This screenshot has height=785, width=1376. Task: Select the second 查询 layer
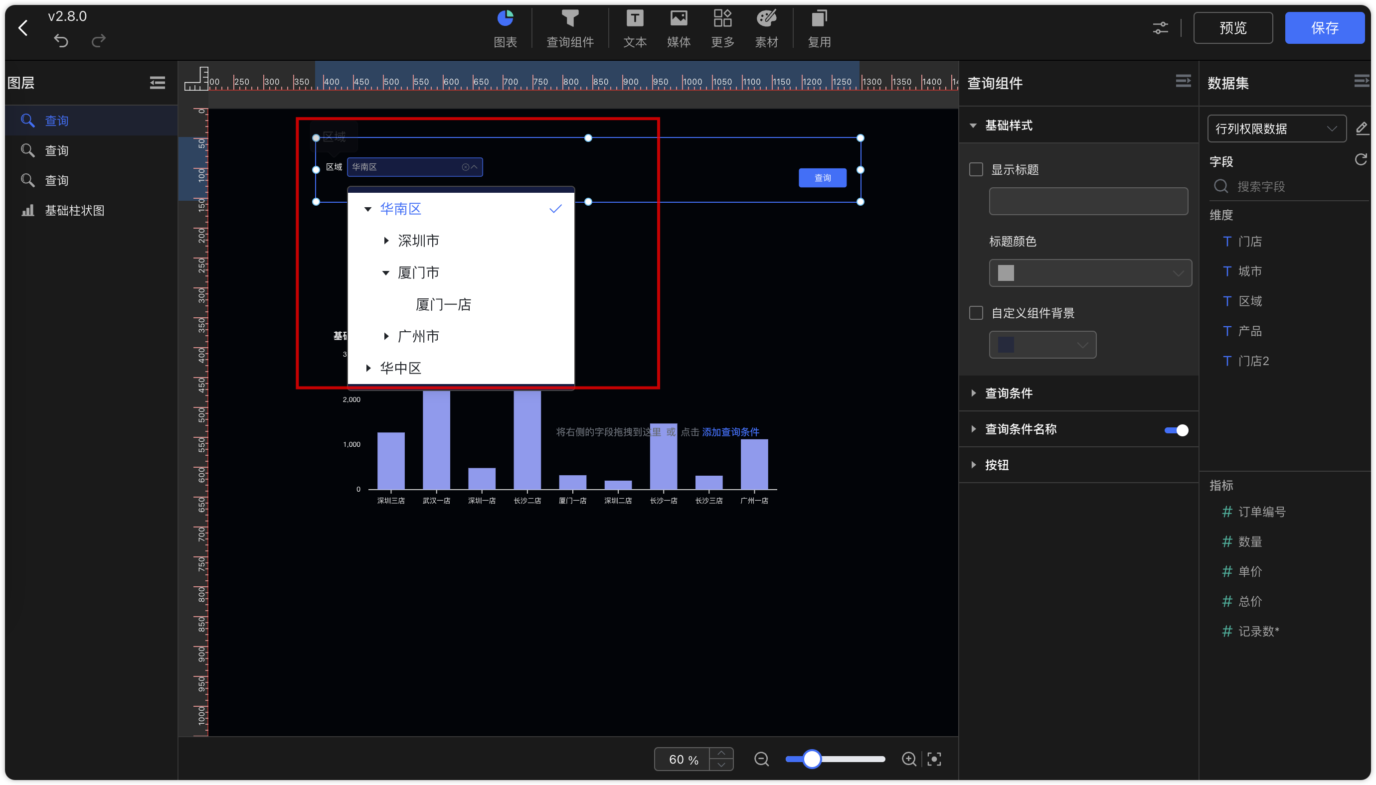(91, 150)
